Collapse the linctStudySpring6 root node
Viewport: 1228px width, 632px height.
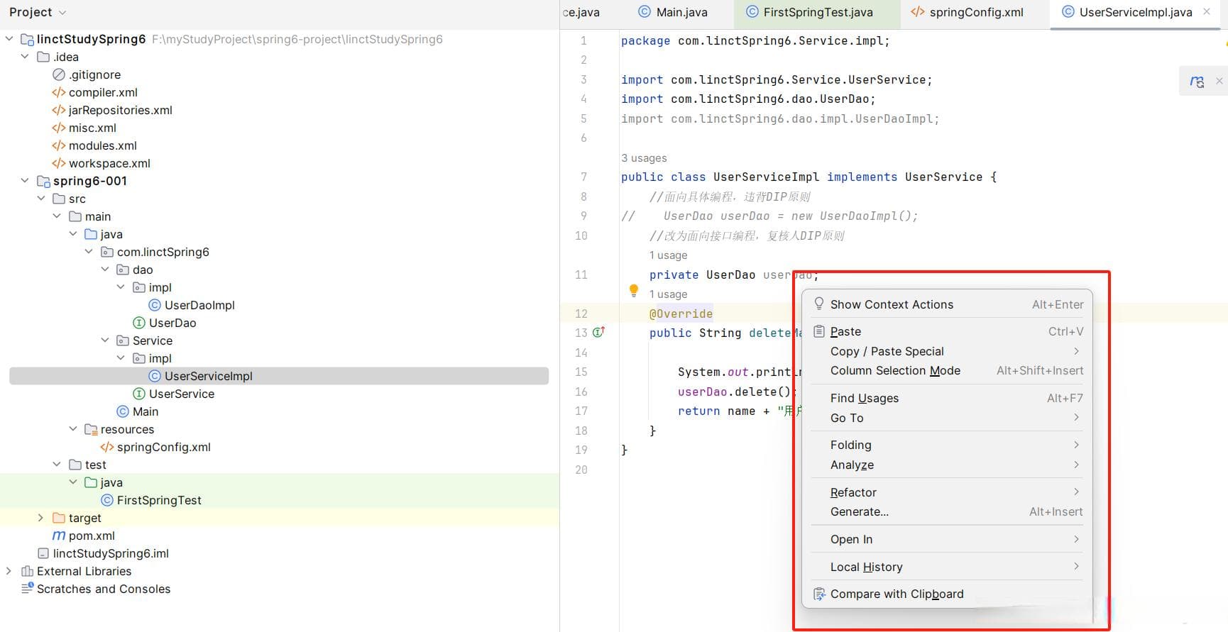click(9, 39)
